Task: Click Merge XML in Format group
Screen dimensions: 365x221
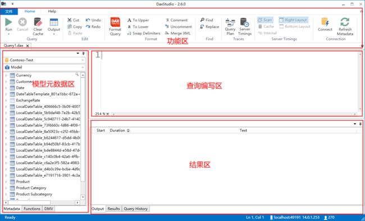Action: [177, 33]
